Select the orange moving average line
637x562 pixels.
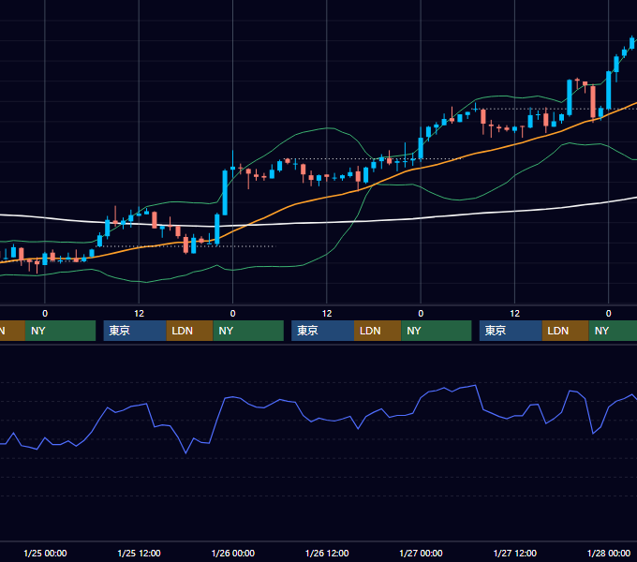[x=325, y=198]
